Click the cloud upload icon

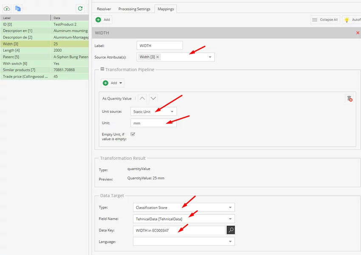coord(7,9)
